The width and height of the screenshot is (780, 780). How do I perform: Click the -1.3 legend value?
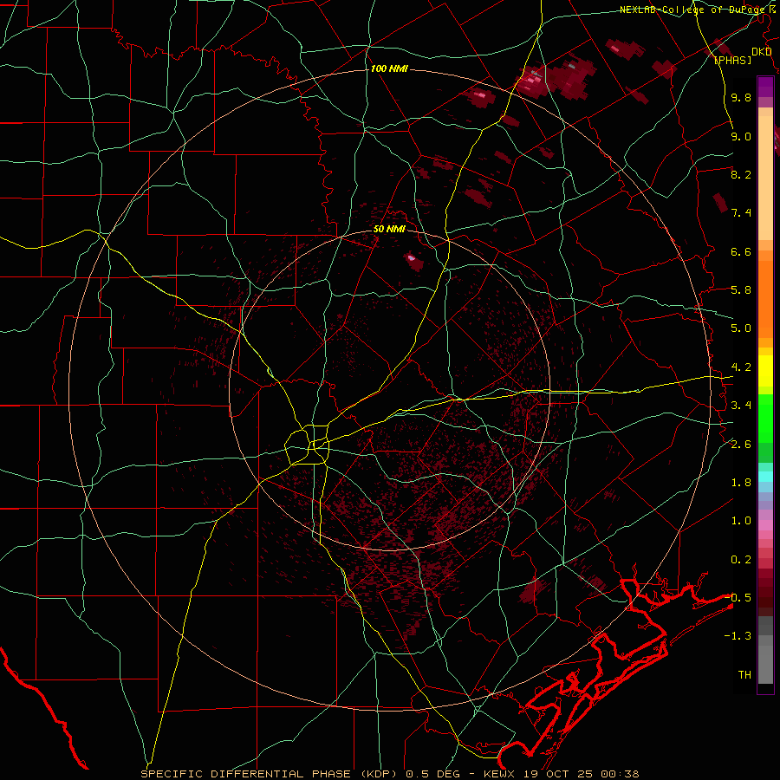pyautogui.click(x=738, y=636)
